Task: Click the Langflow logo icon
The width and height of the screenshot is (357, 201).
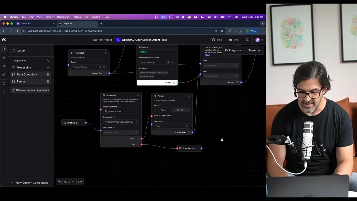Action: (x=4, y=40)
